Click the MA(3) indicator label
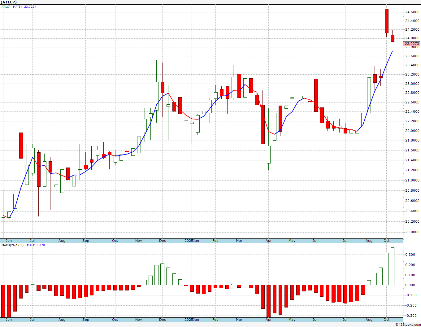This screenshot has height=327, width=421. pos(17,7)
